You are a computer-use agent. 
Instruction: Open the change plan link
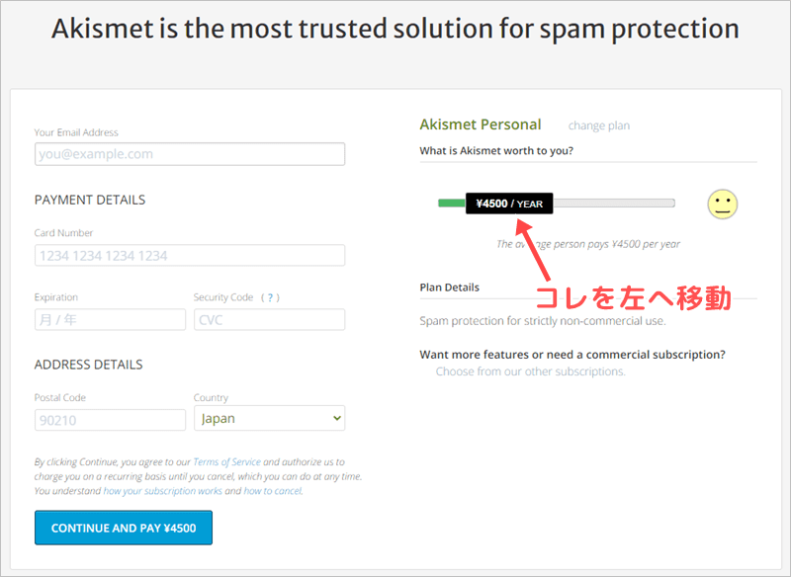(598, 126)
